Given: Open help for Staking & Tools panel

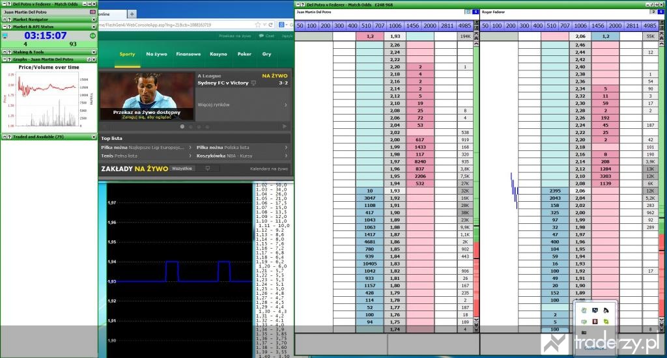Looking at the screenshot, I should pos(9,52).
